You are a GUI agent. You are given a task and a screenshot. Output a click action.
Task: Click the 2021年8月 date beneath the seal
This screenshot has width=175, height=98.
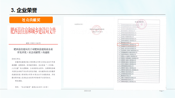click(97, 32)
